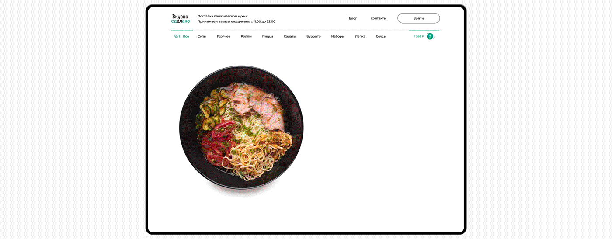Click the green icon beside Все
Screen dimensions: 612x239
pyautogui.click(x=177, y=36)
